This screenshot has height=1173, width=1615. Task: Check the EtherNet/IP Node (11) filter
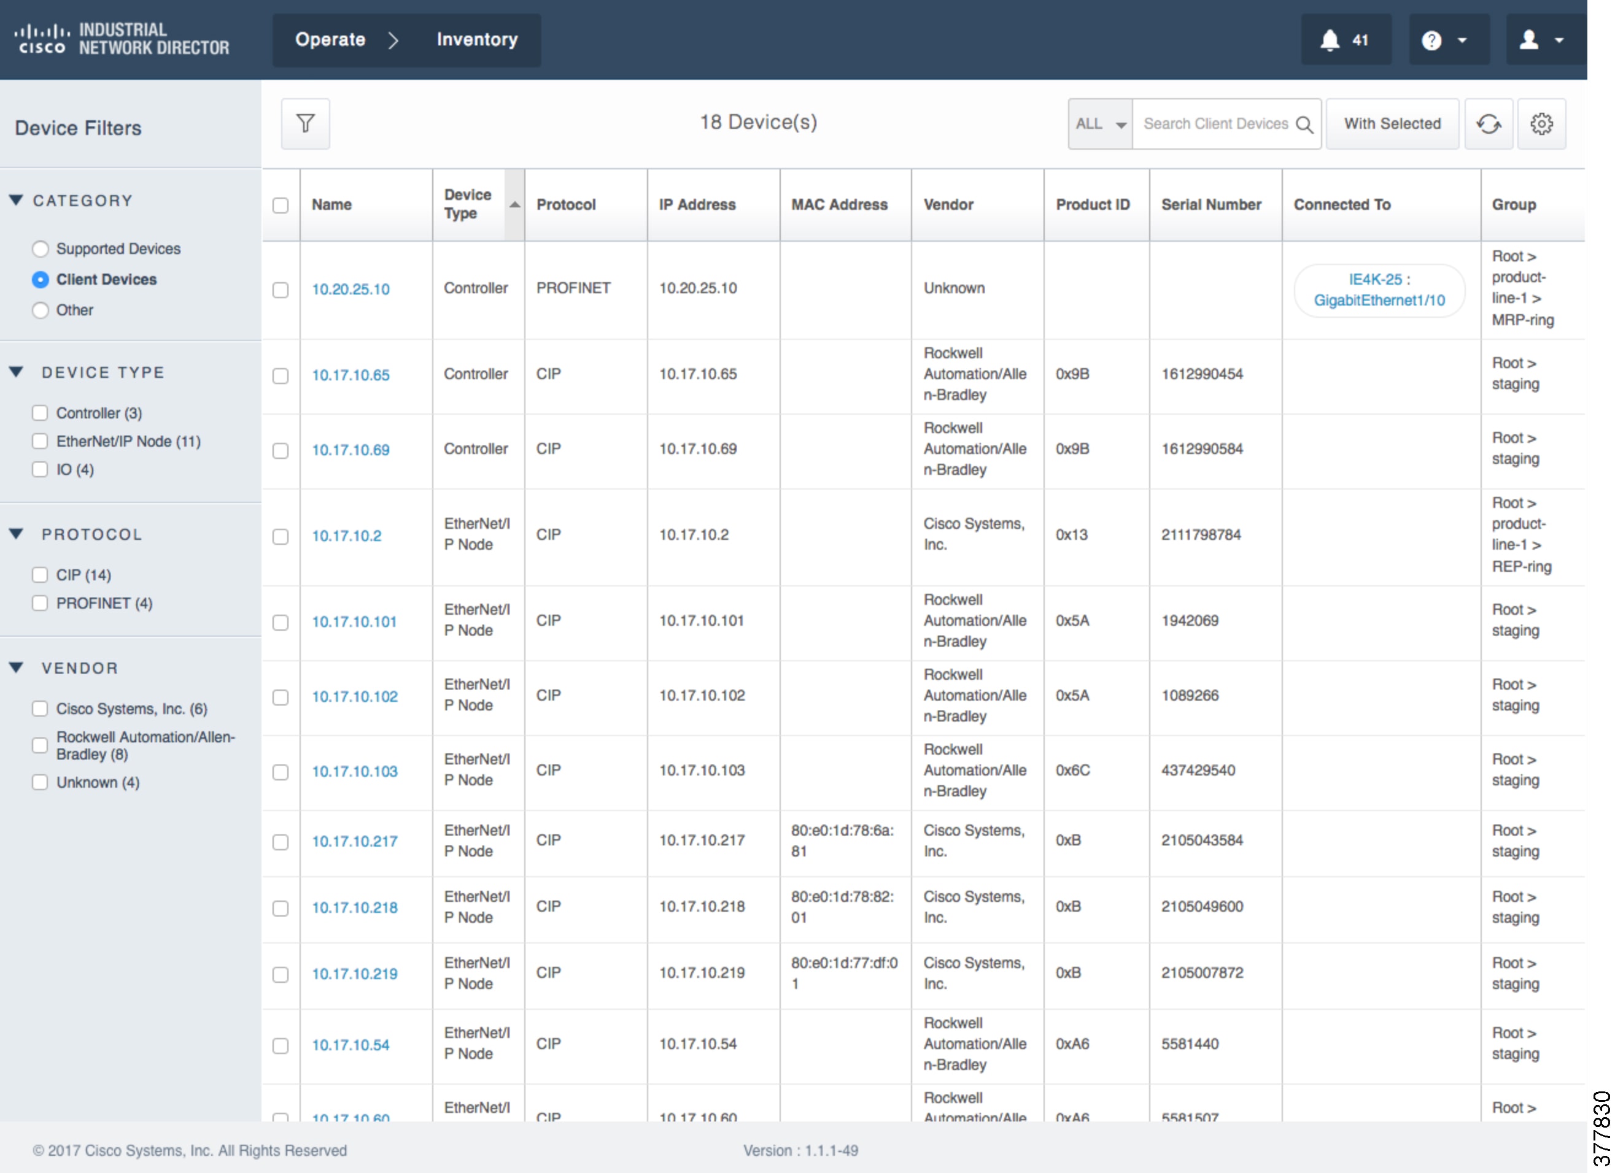[40, 442]
